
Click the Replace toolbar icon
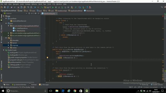(x=31, y=7)
